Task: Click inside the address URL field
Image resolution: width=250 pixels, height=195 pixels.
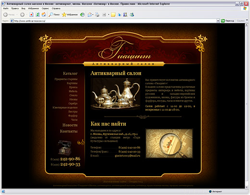Action: pos(114,21)
